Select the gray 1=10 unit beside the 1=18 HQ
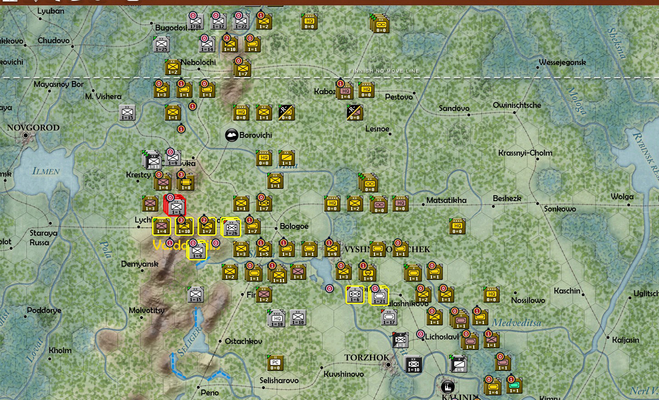Image resolution: width=659 pixels, height=400 pixels. click(298, 317)
